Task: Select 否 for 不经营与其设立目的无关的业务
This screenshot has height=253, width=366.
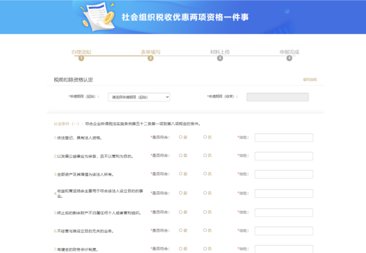Action: [205, 230]
